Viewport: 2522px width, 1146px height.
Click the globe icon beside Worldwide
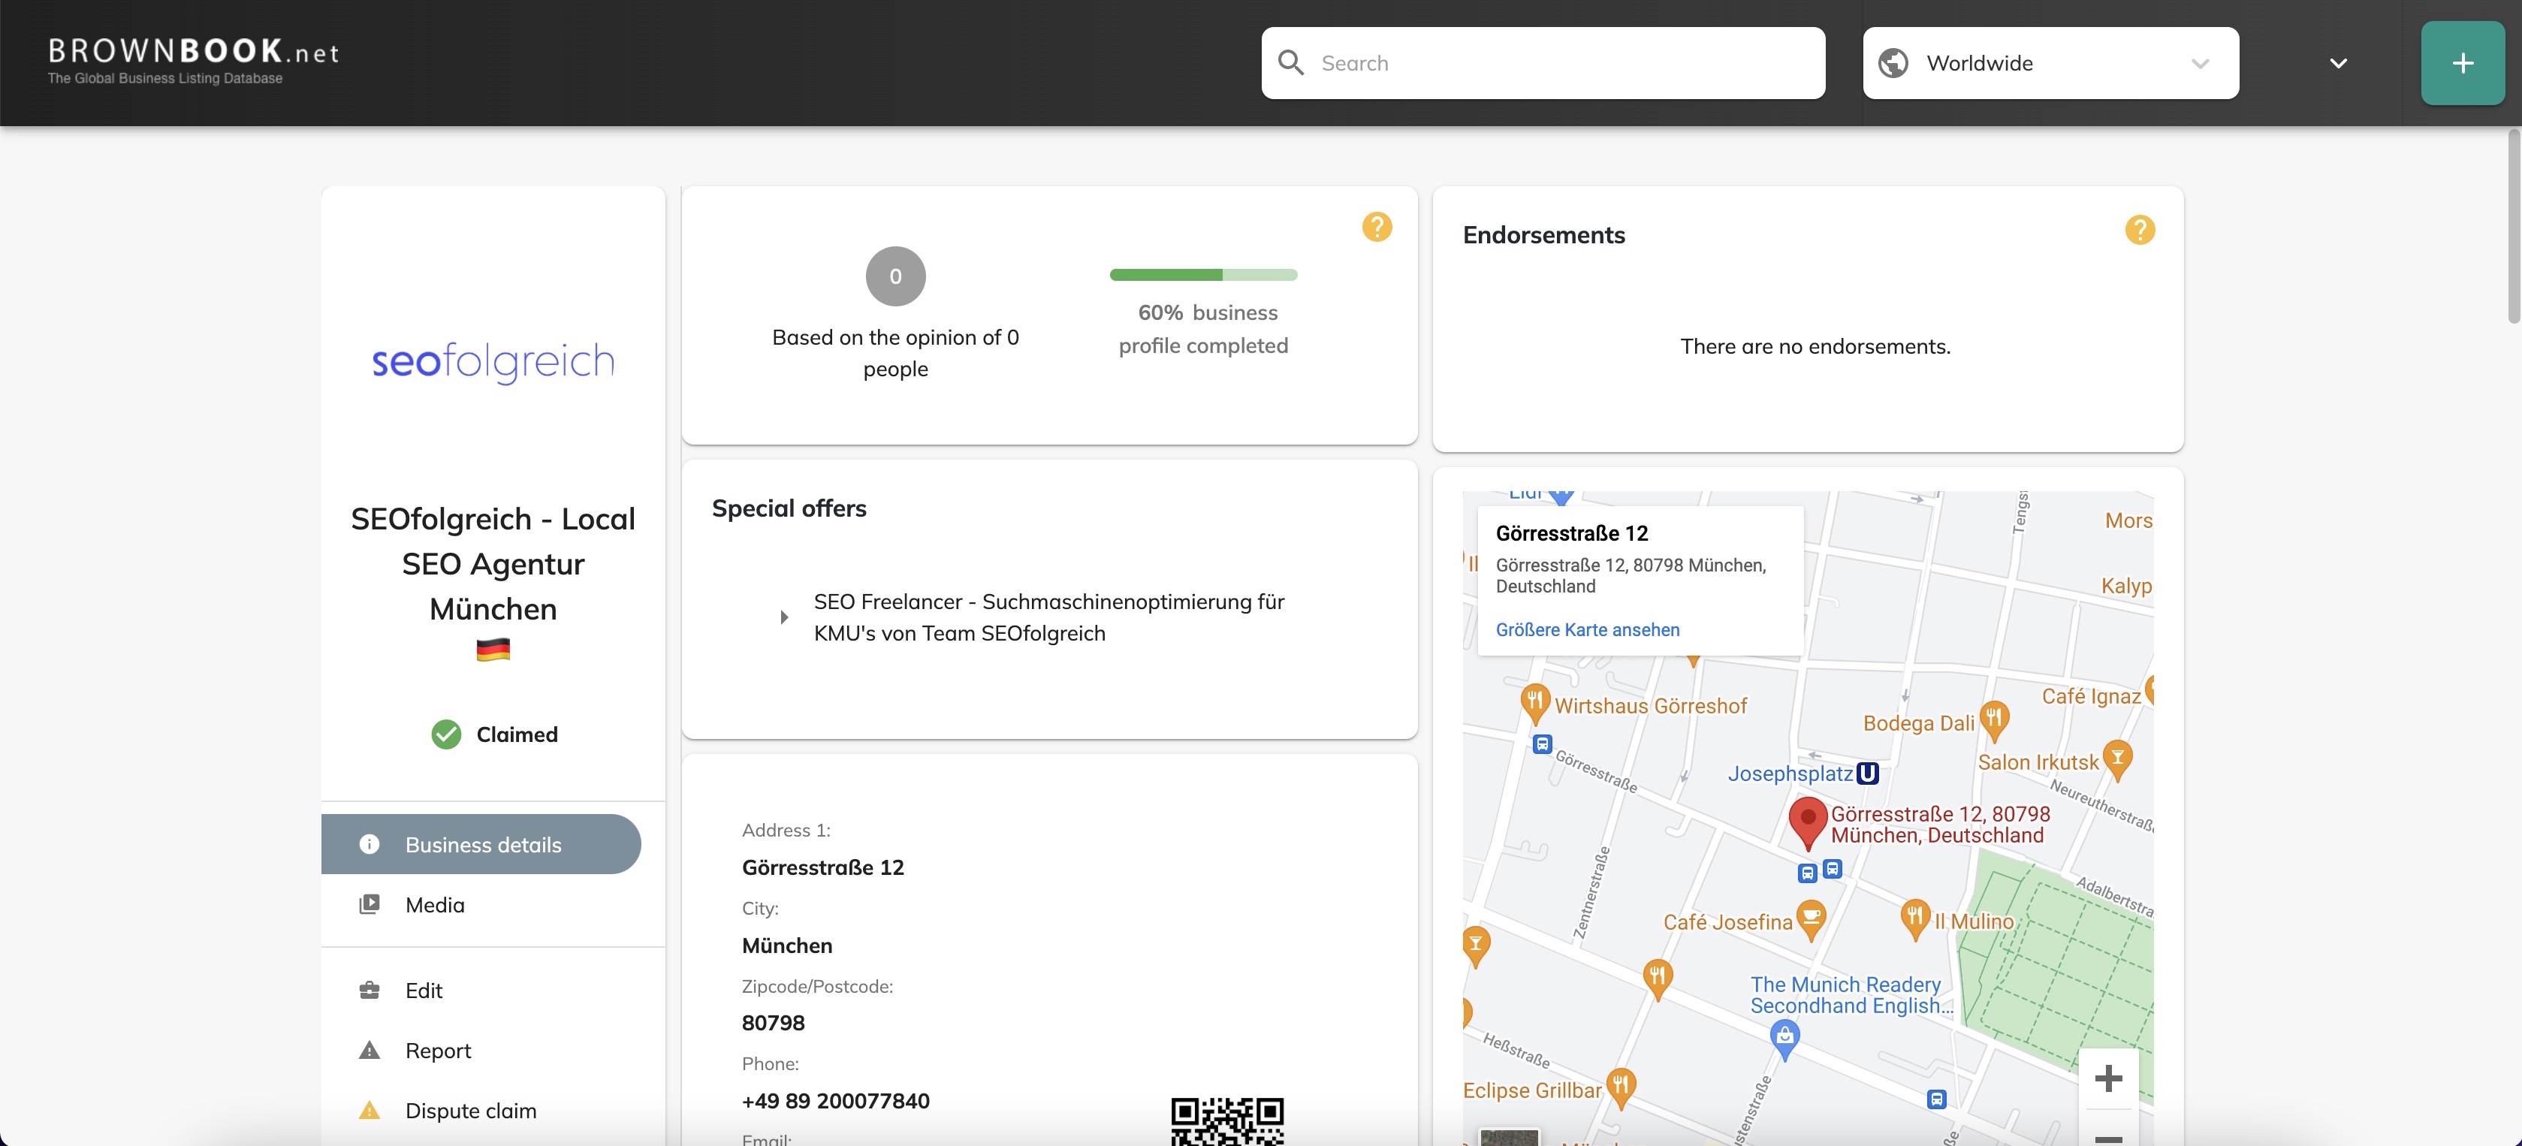(1893, 62)
